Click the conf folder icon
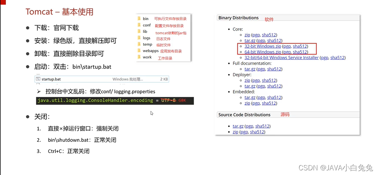 (139, 25)
